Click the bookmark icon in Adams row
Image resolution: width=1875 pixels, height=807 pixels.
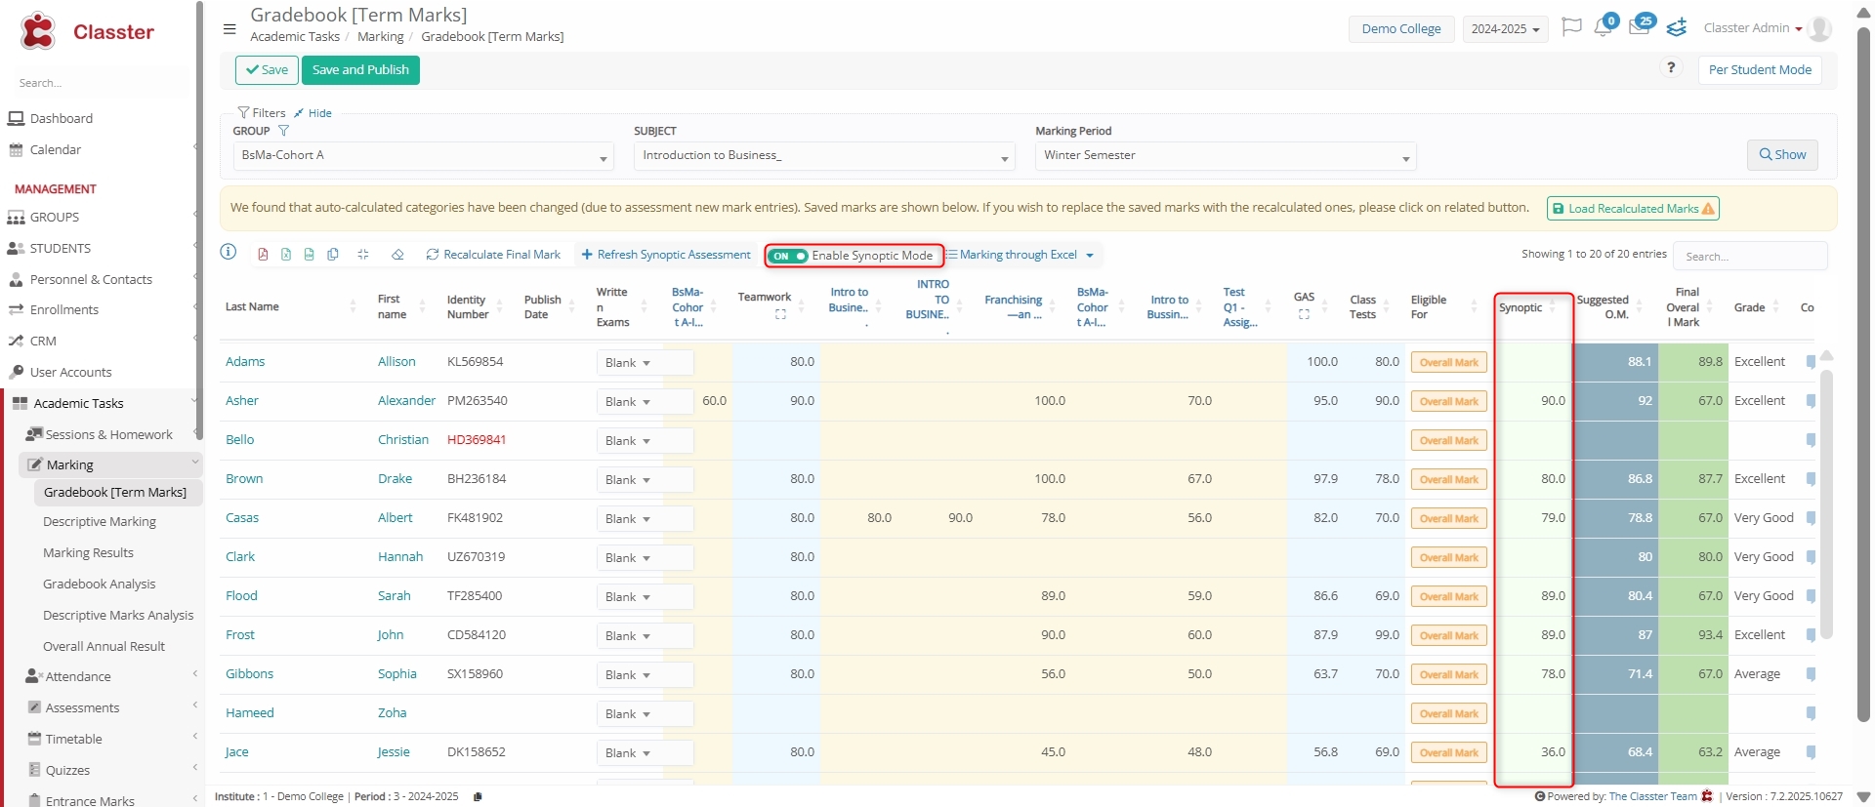pyautogui.click(x=1811, y=362)
